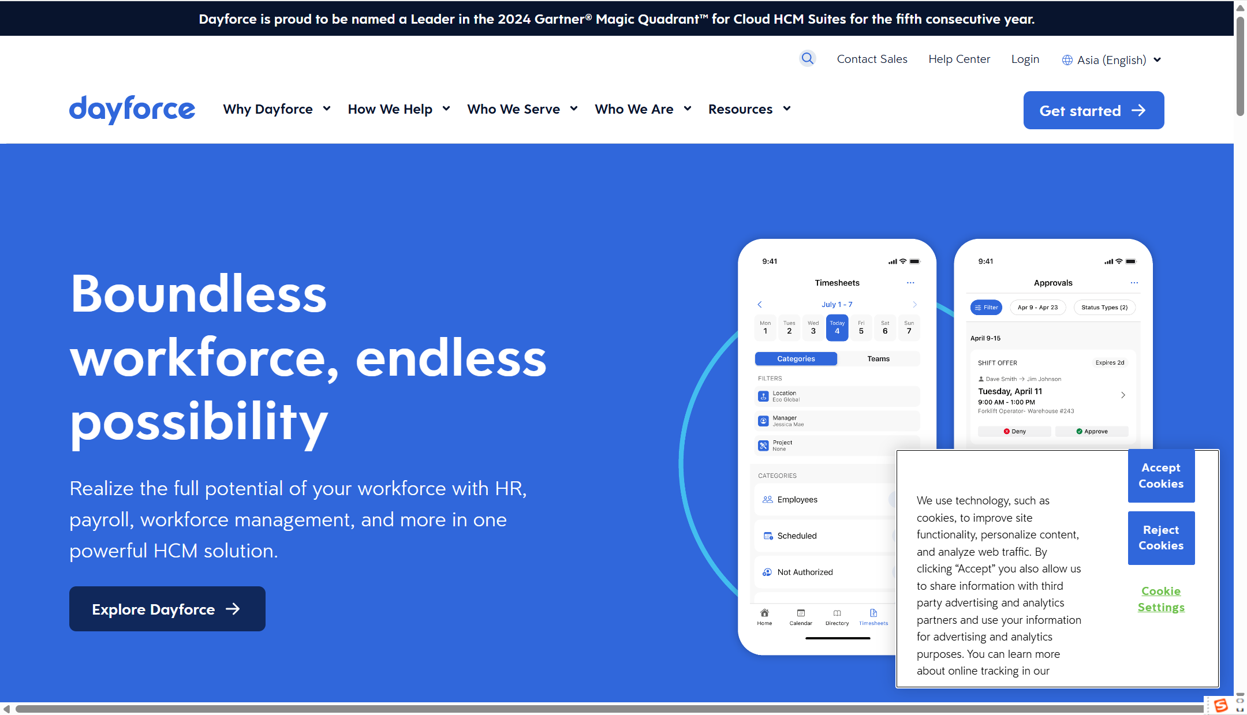Image resolution: width=1247 pixels, height=715 pixels.
Task: Click the three-dots icon next to Timesheets
Action: [910, 283]
